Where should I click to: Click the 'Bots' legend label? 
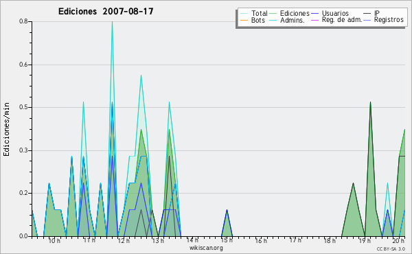258,20
